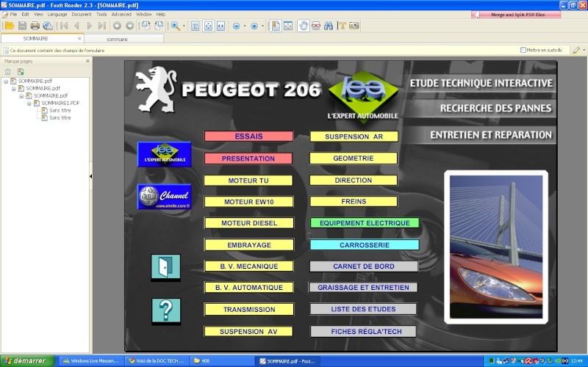Image resolution: width=588 pixels, height=367 pixels.
Task: Collapse the third-level SOMMAIRE.pdf bookmark
Action: pyautogui.click(x=21, y=96)
